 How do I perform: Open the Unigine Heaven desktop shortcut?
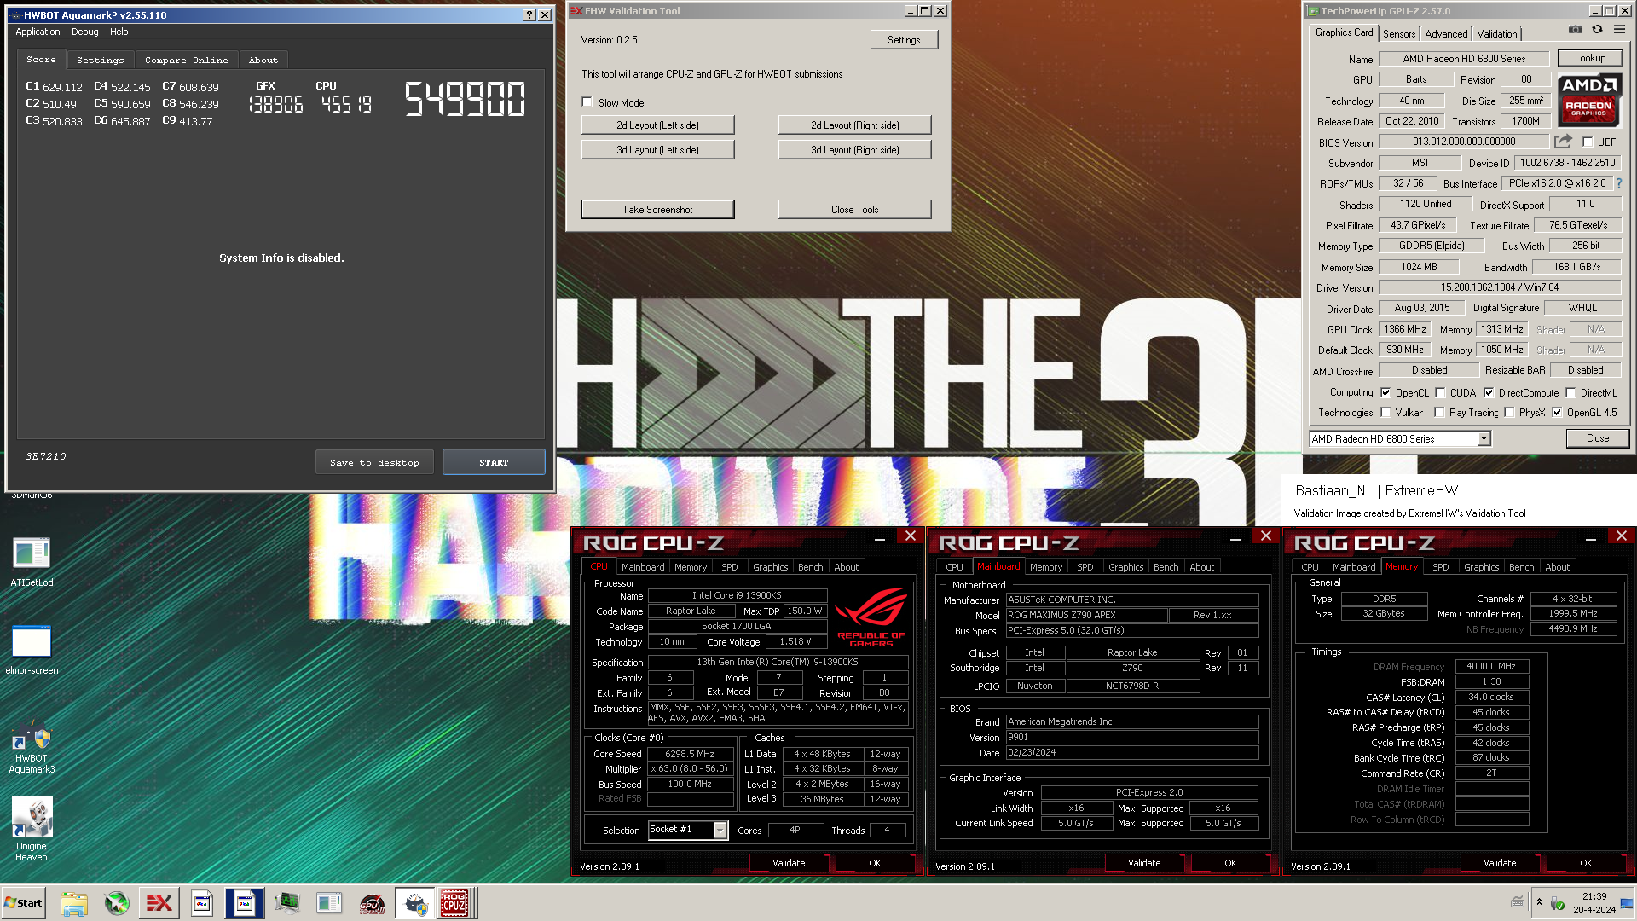32,829
